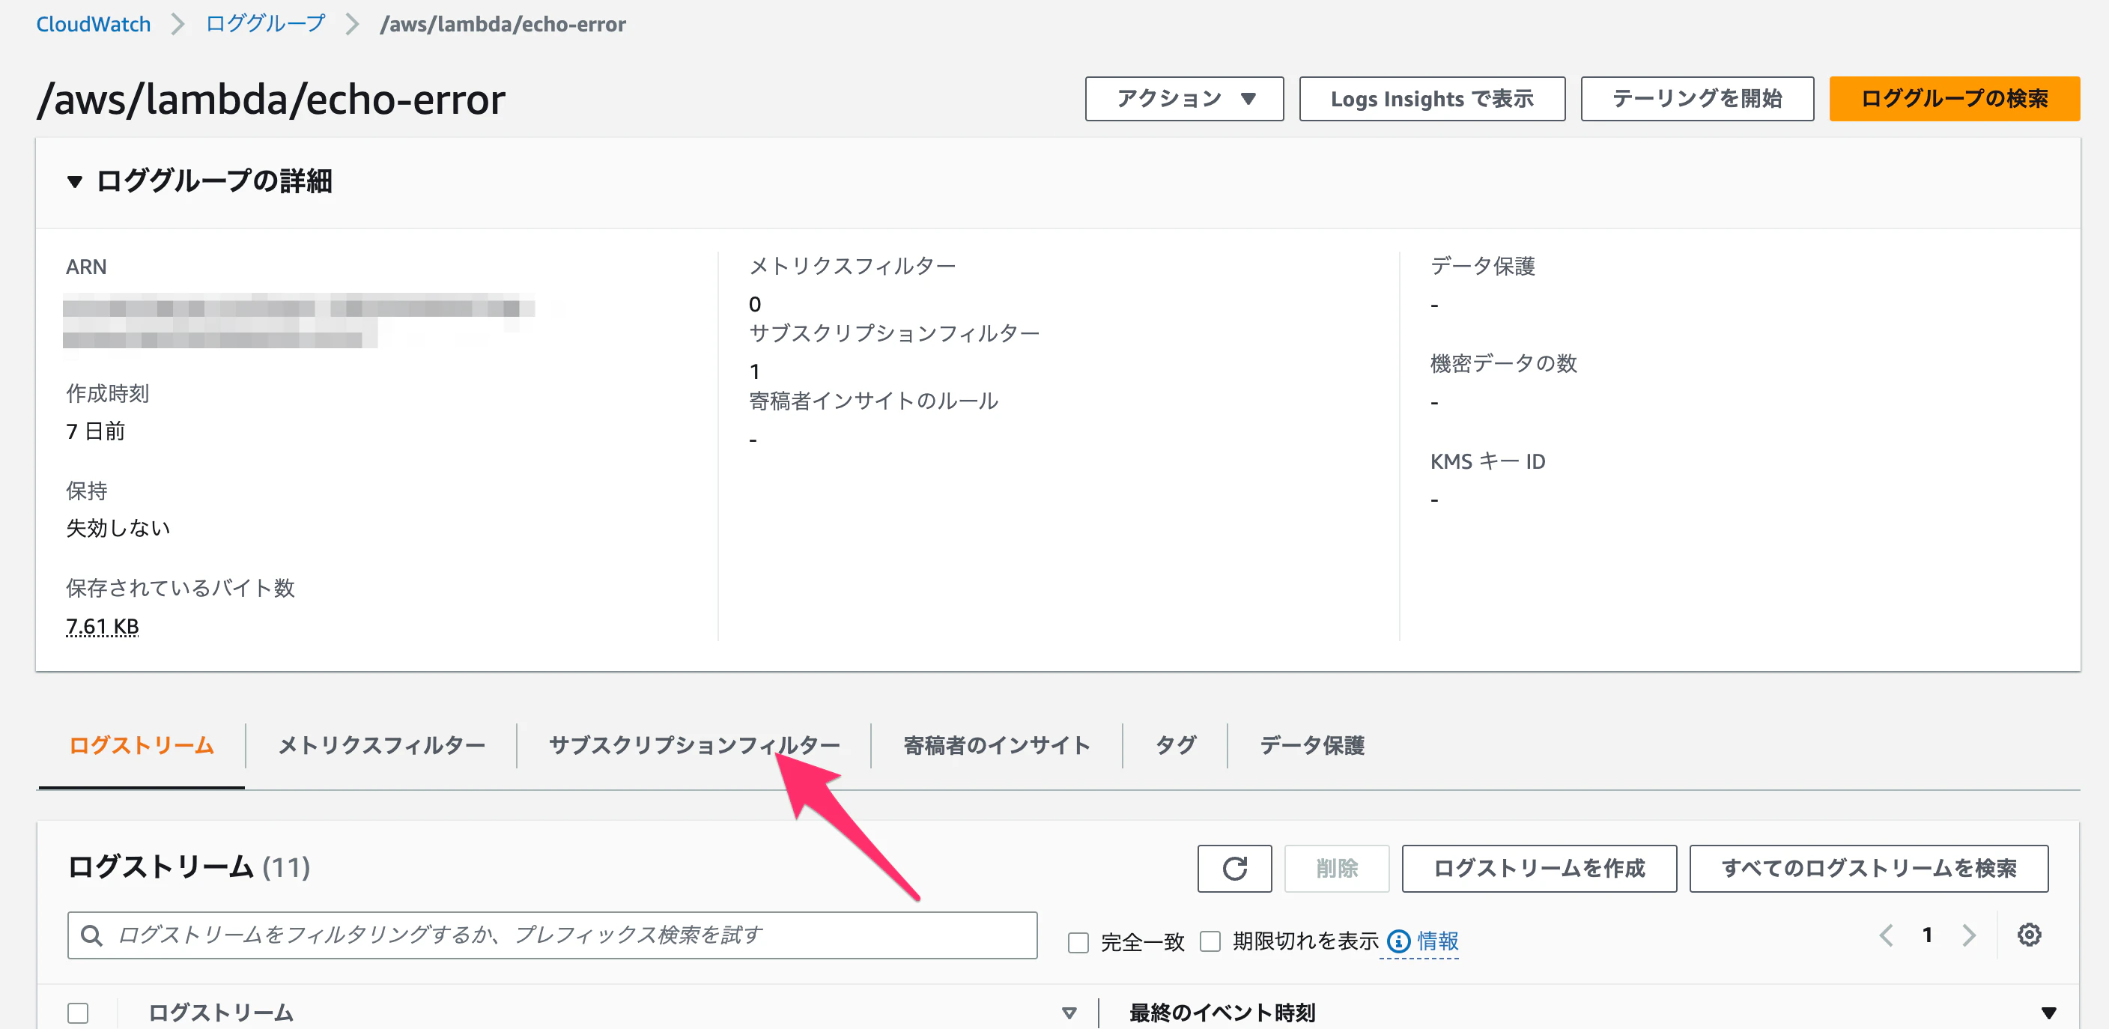Click page number 1 in pagination

tap(1927, 935)
